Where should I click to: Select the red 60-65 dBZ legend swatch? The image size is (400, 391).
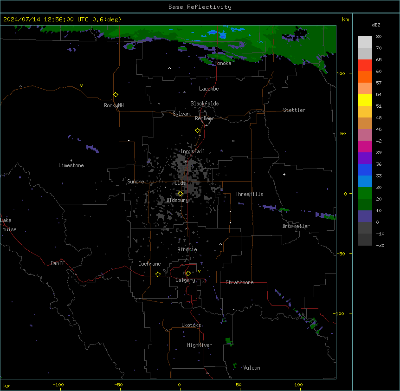pos(365,65)
